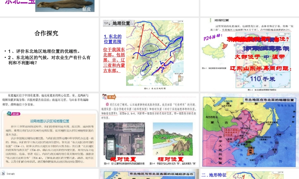Click the red text 大部位于中温带

[x=260, y=57]
